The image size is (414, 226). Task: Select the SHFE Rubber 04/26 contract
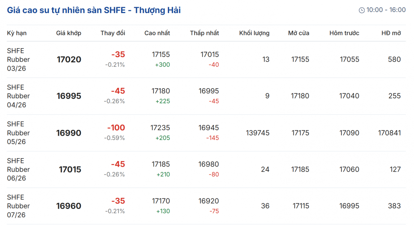click(x=18, y=96)
